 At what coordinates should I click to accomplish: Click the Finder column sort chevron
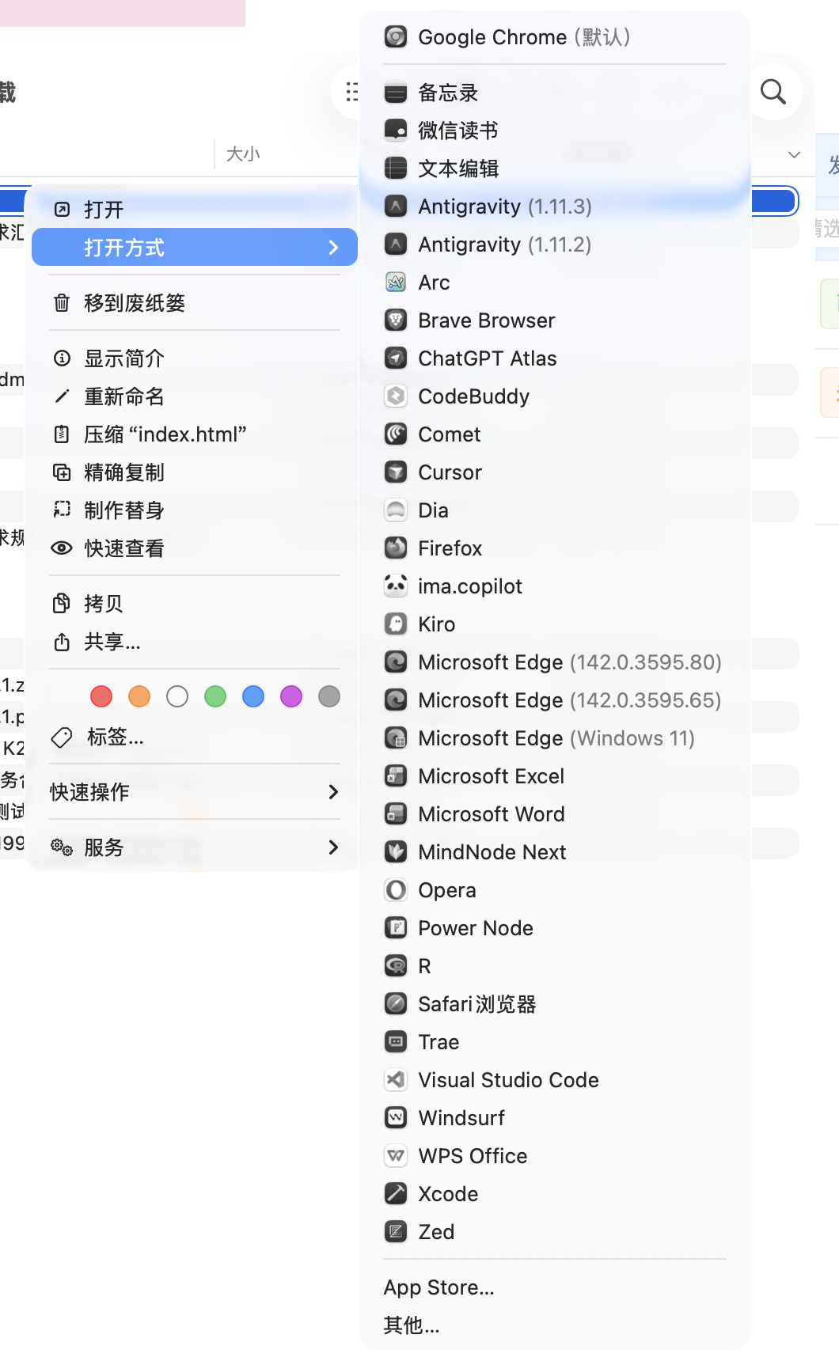click(794, 154)
